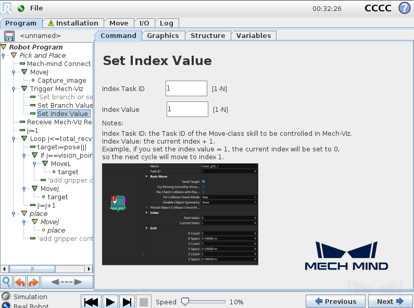Viewport: 414px width, 308px height.
Task: Click the redo arrow icon
Action: coord(33,282)
